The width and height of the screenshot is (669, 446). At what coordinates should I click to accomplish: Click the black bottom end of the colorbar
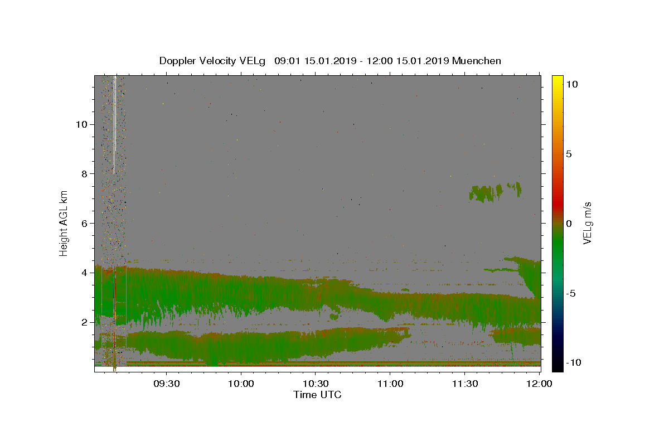tap(557, 366)
